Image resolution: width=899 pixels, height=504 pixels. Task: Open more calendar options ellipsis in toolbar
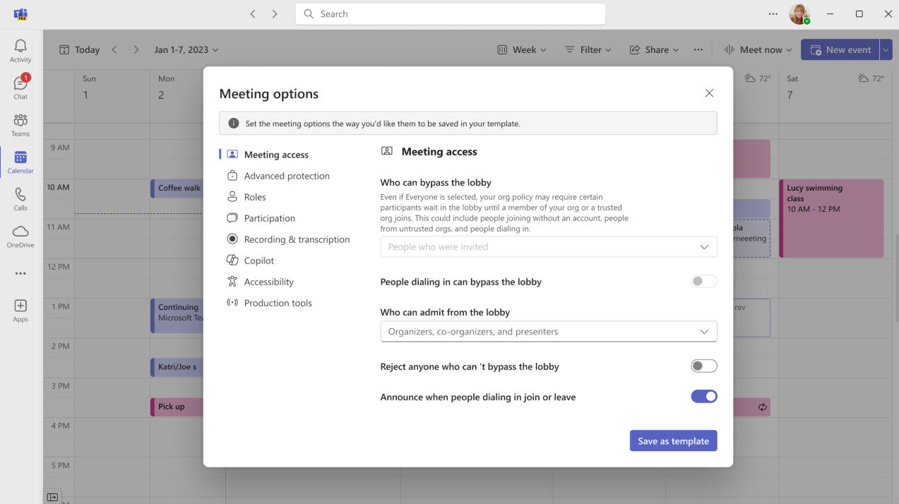click(698, 49)
